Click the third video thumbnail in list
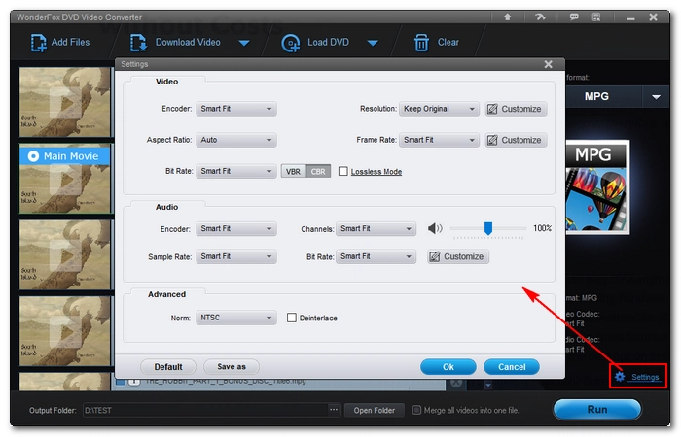681x437 pixels. tap(65, 254)
